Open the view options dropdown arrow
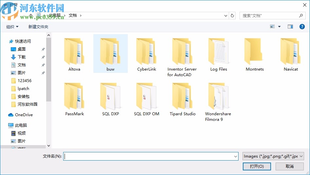The image size is (310, 175). point(279,27)
